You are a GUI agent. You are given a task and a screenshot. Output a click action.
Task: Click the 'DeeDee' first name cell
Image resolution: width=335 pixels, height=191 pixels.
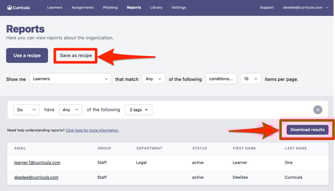pyautogui.click(x=240, y=177)
